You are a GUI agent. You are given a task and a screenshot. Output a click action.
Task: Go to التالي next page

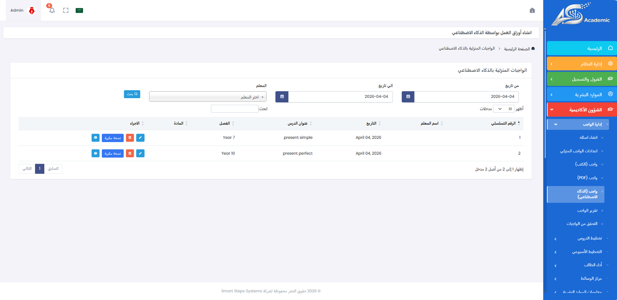(x=27, y=169)
